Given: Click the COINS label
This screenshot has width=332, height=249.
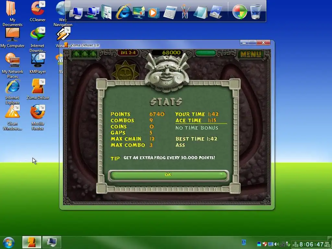Looking at the screenshot, I should coord(119,127).
